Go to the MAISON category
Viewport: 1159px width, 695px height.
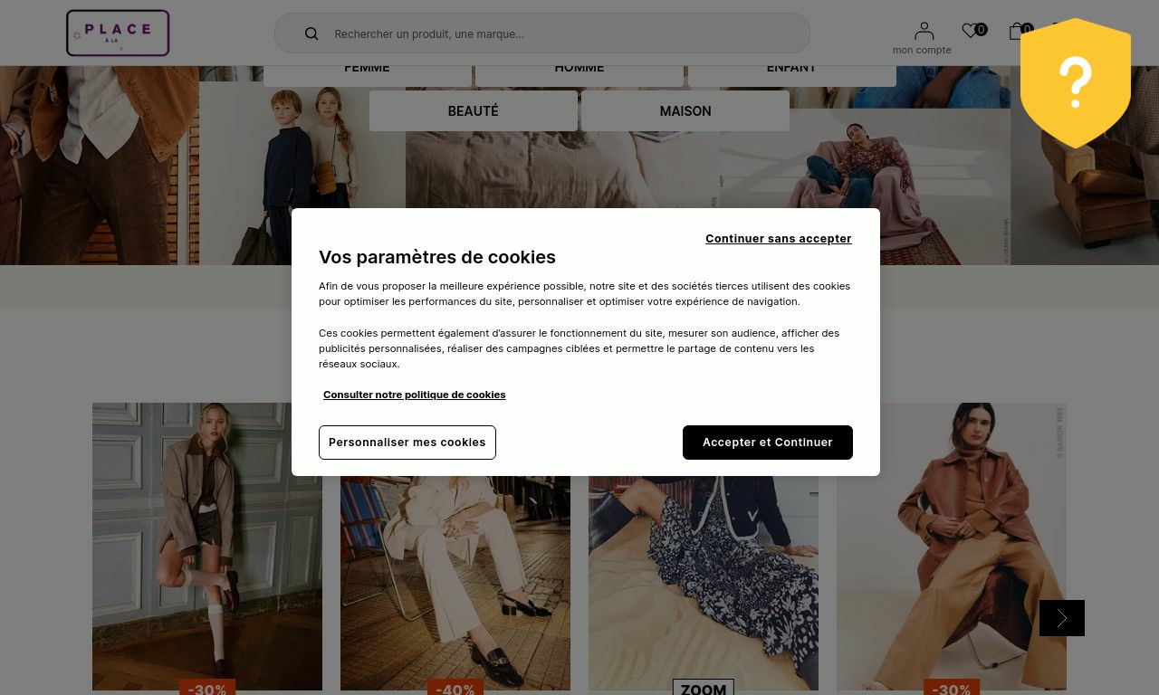click(685, 110)
